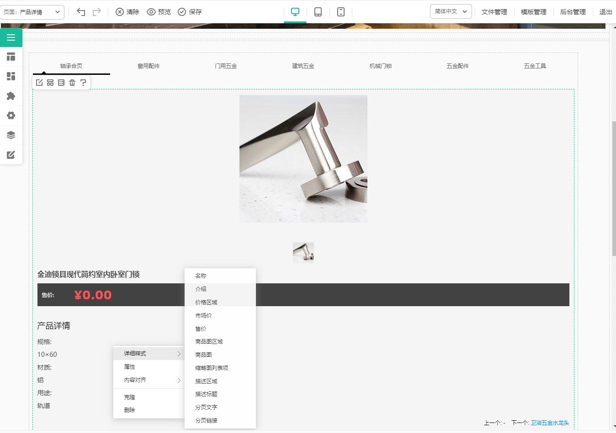
Task: Click the undo arrow in the top toolbar
Action: (x=81, y=12)
